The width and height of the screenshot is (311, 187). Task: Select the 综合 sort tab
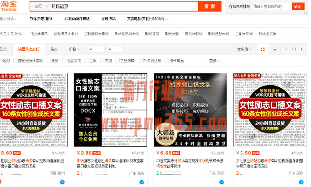click(x=3, y=49)
